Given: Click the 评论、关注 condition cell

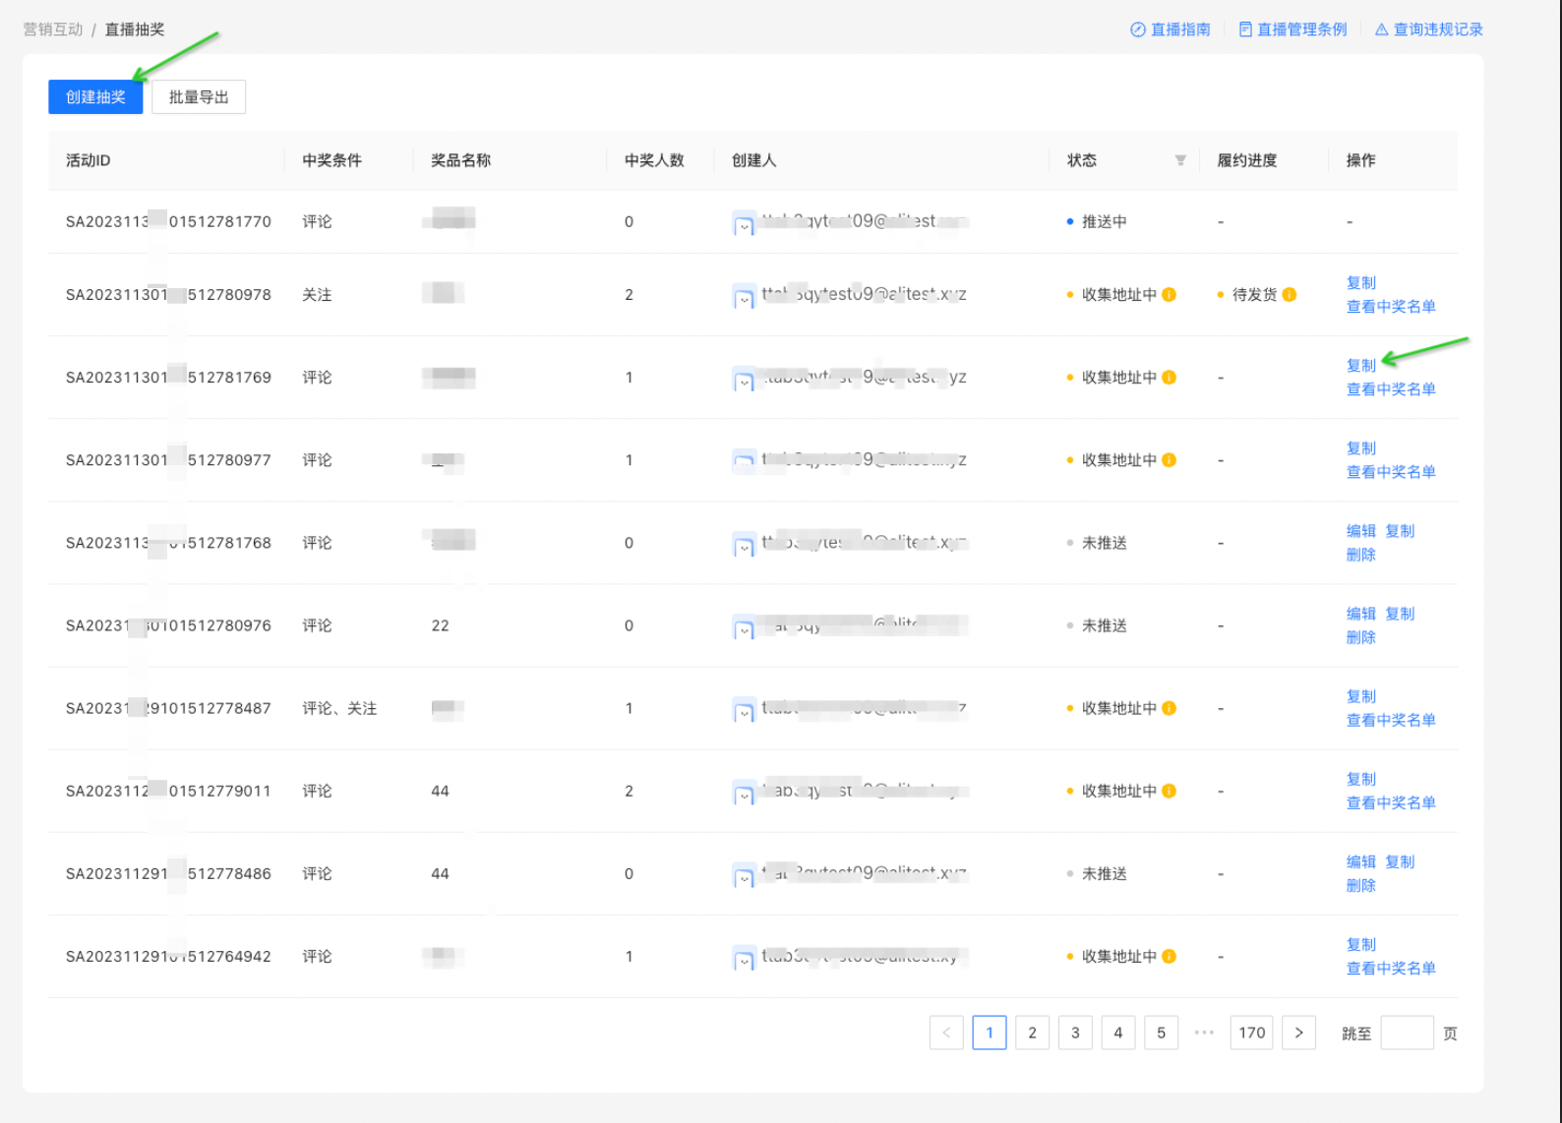Looking at the screenshot, I should pos(339,708).
